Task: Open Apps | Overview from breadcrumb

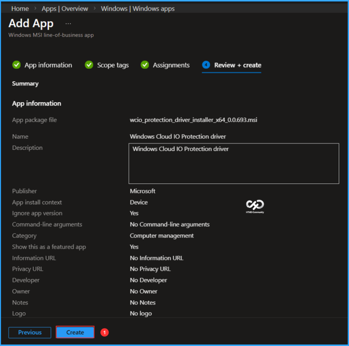Action: click(65, 9)
